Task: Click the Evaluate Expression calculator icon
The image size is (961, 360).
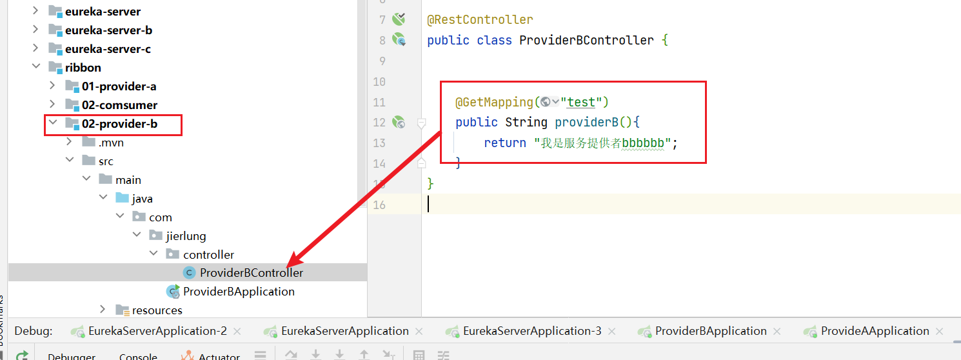Action: [419, 355]
